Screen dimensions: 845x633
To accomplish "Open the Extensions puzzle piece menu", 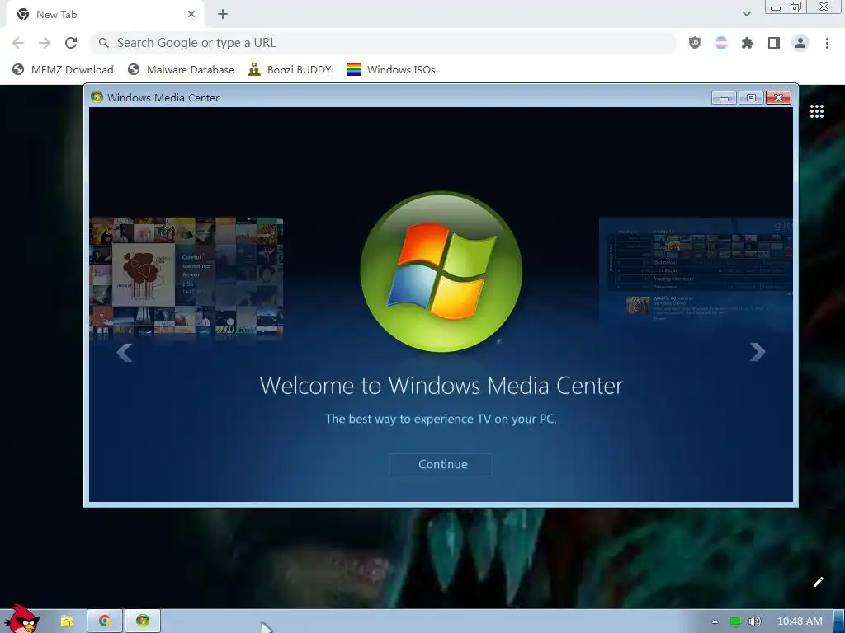I will click(x=748, y=43).
